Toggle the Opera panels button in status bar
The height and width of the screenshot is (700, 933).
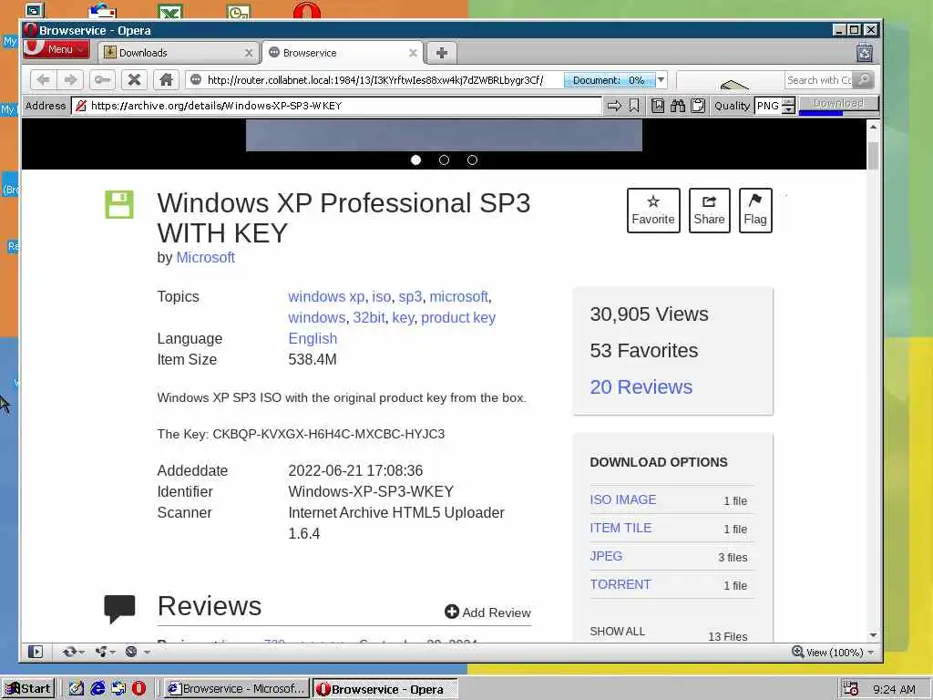(x=36, y=652)
